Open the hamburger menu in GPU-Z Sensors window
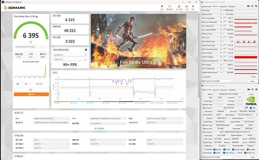The height and width of the screenshot is (160, 259). pos(256,6)
